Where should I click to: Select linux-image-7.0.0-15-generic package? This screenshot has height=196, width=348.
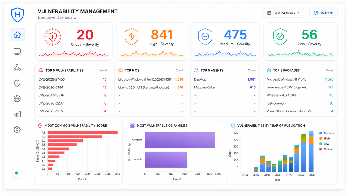tap(300, 87)
